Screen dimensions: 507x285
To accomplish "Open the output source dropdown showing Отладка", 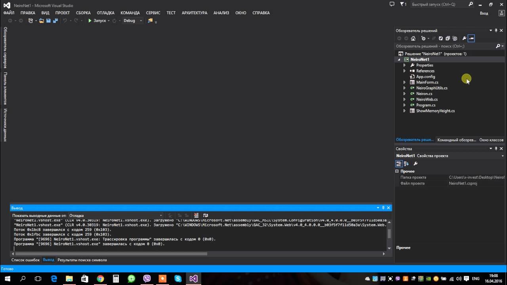I will click(115, 216).
